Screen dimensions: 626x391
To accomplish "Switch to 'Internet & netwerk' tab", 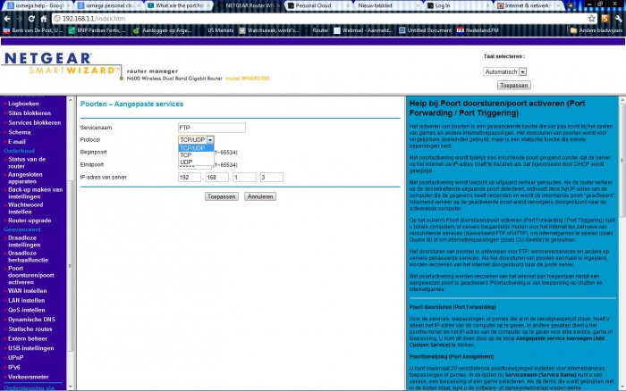I will tap(528, 5).
